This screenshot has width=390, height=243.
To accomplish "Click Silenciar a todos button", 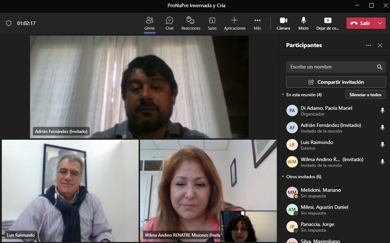I will pyautogui.click(x=365, y=95).
